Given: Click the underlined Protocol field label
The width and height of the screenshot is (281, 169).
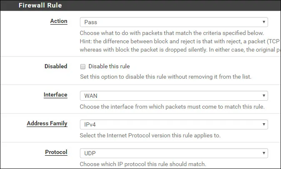Looking at the screenshot, I should point(56,152).
